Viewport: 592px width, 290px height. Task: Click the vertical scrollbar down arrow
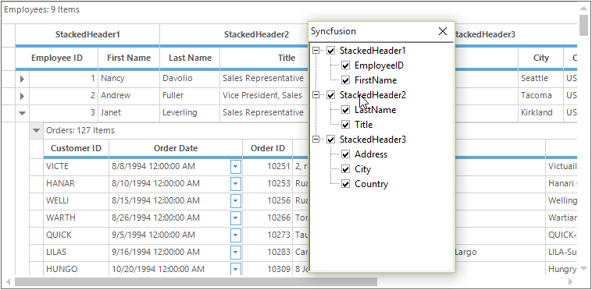tap(583, 268)
